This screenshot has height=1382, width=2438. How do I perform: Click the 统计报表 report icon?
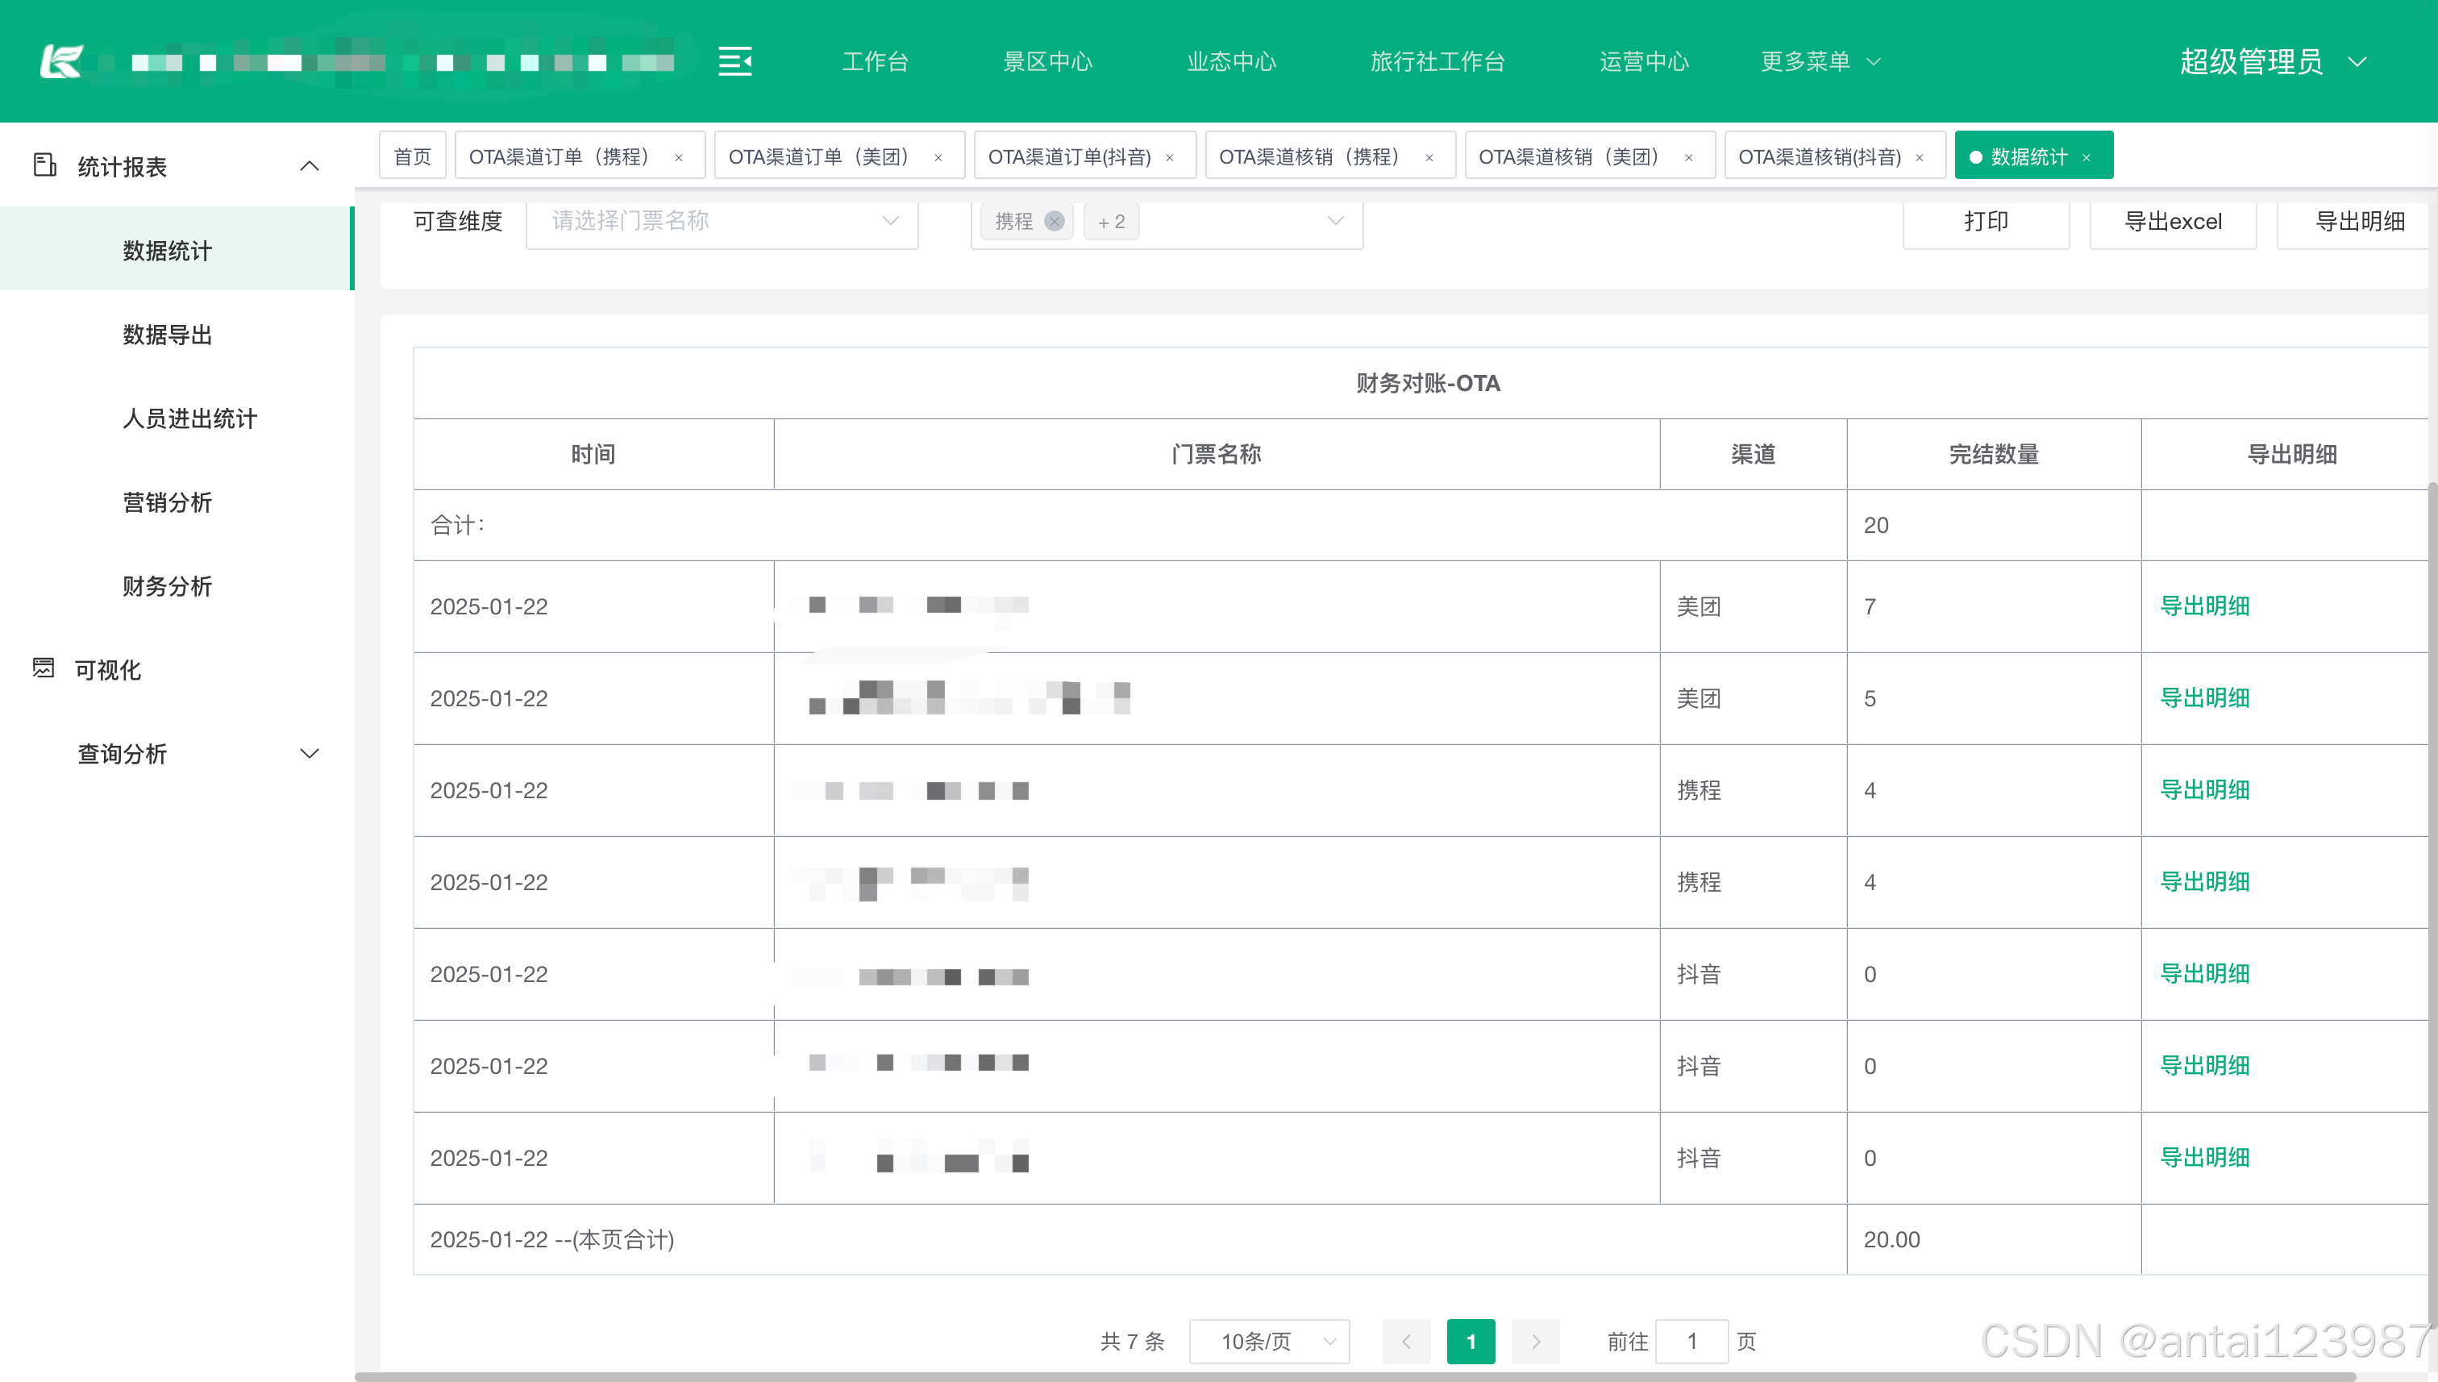pos(44,165)
